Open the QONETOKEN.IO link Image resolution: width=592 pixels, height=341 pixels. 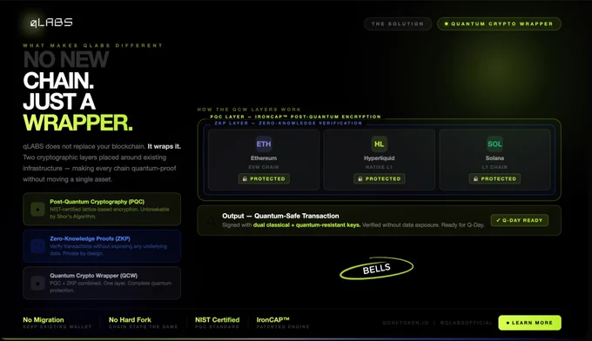coord(405,323)
